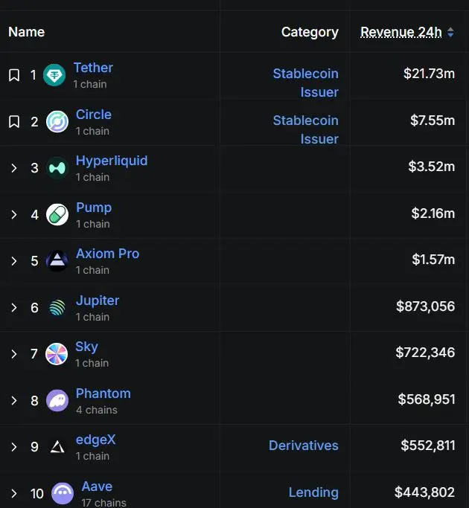Open the edgeX protocol link
The width and height of the screenshot is (469, 508).
(x=96, y=440)
